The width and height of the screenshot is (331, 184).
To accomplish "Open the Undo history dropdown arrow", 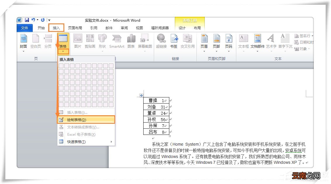I will coord(38,20).
